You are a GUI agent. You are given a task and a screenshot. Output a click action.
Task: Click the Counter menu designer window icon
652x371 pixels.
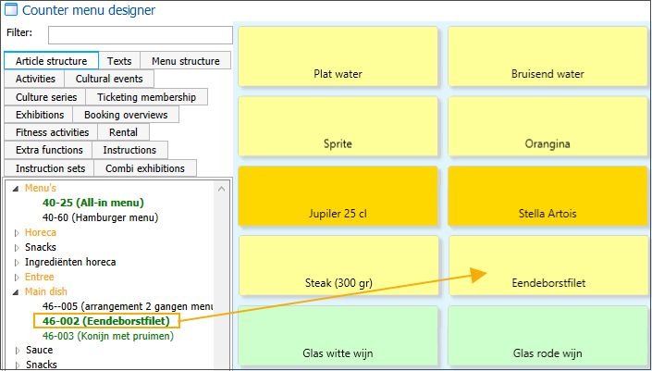tap(13, 11)
